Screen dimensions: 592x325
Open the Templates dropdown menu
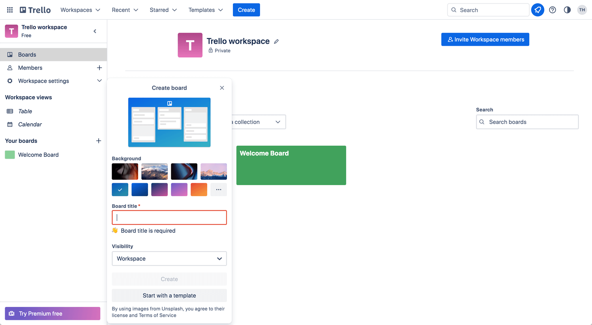206,10
